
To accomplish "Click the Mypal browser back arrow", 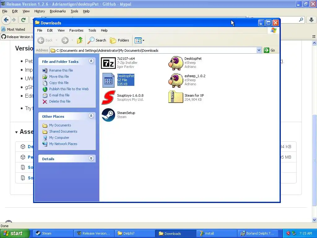I will [6, 20].
